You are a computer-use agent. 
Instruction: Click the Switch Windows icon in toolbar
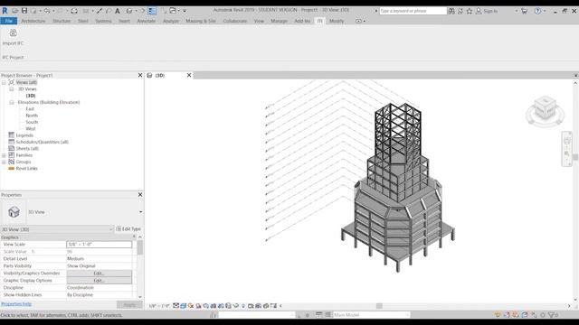173,11
